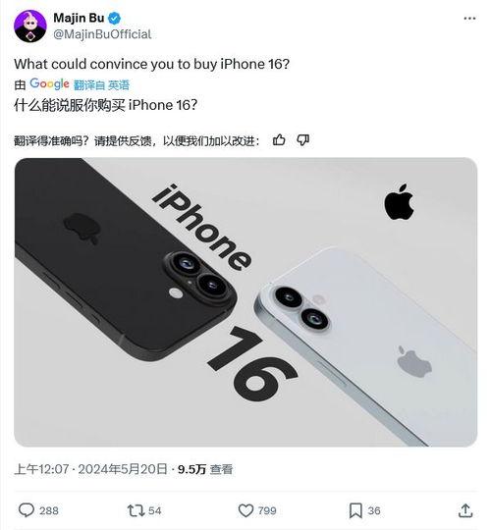Bookmark the tweet using the bookmark icon
The height and width of the screenshot is (530, 490).
355,510
